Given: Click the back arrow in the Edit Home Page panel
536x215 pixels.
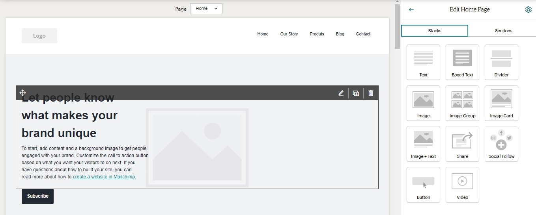Looking at the screenshot, I should click(411, 9).
